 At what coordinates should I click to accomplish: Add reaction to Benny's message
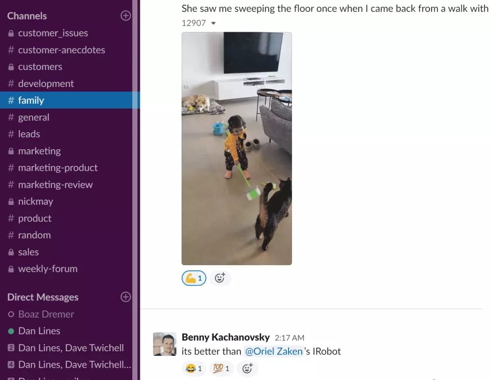247,369
